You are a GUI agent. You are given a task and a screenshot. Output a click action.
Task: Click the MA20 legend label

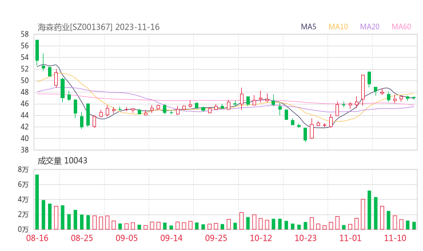pos(370,27)
